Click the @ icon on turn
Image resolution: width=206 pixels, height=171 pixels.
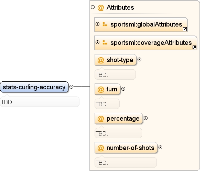tap(101, 89)
